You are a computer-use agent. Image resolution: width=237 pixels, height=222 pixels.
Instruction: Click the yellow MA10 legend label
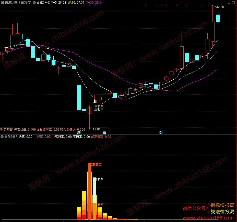(76, 3)
